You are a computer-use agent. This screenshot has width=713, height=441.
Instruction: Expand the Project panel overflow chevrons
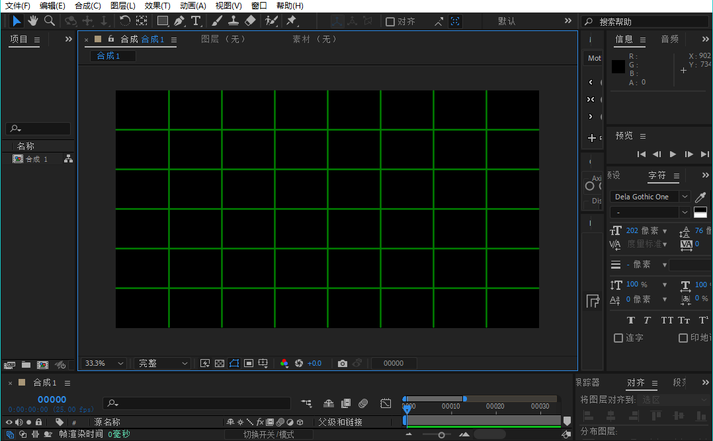click(69, 40)
